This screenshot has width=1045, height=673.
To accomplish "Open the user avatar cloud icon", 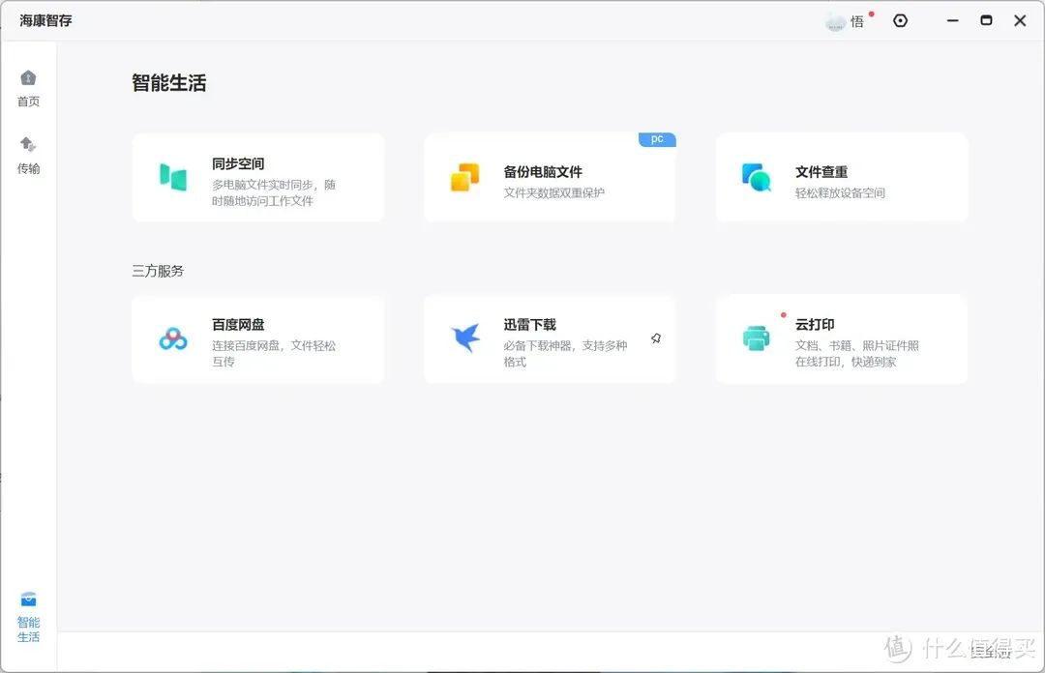I will click(x=835, y=22).
